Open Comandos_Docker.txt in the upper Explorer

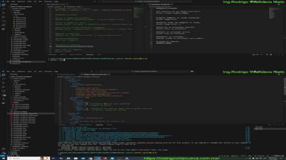pos(26,62)
